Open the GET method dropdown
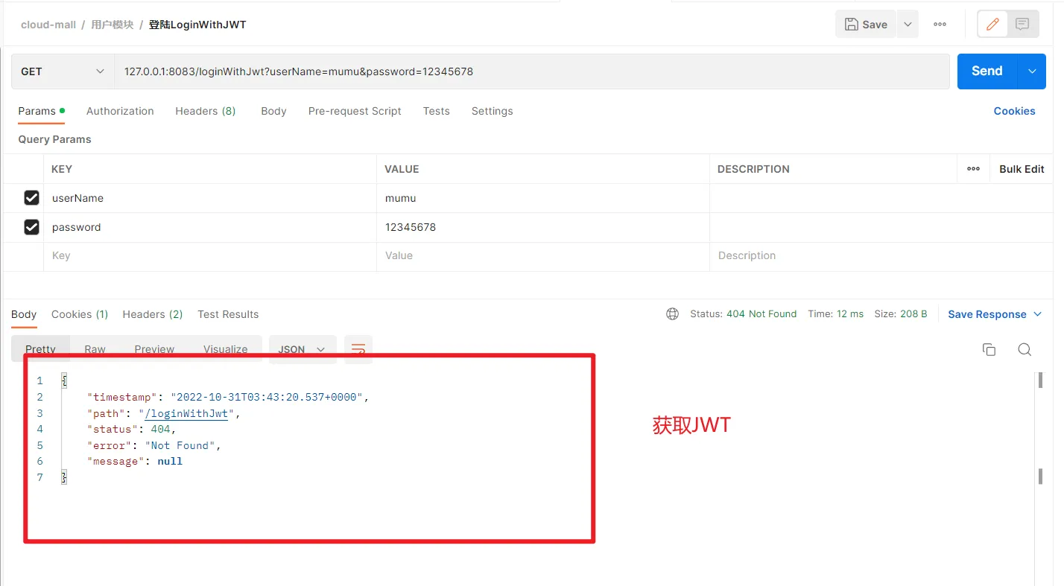The width and height of the screenshot is (1064, 586). (x=63, y=71)
